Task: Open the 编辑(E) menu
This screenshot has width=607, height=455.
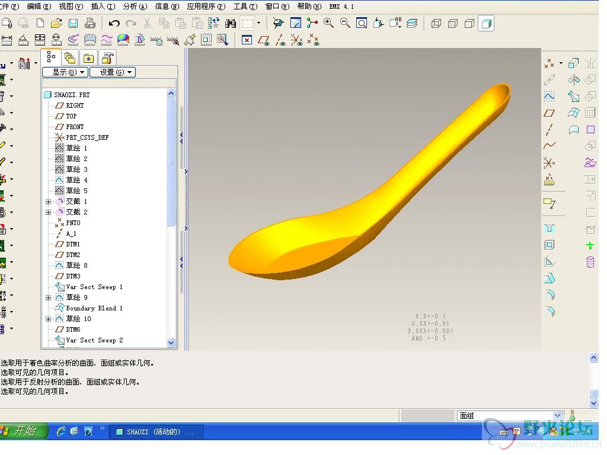Action: coord(39,7)
